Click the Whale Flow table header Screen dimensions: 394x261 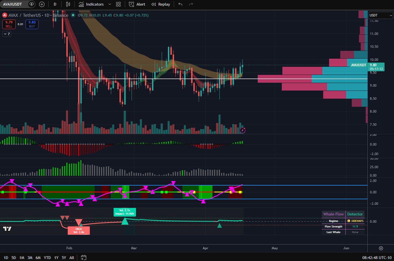point(334,214)
